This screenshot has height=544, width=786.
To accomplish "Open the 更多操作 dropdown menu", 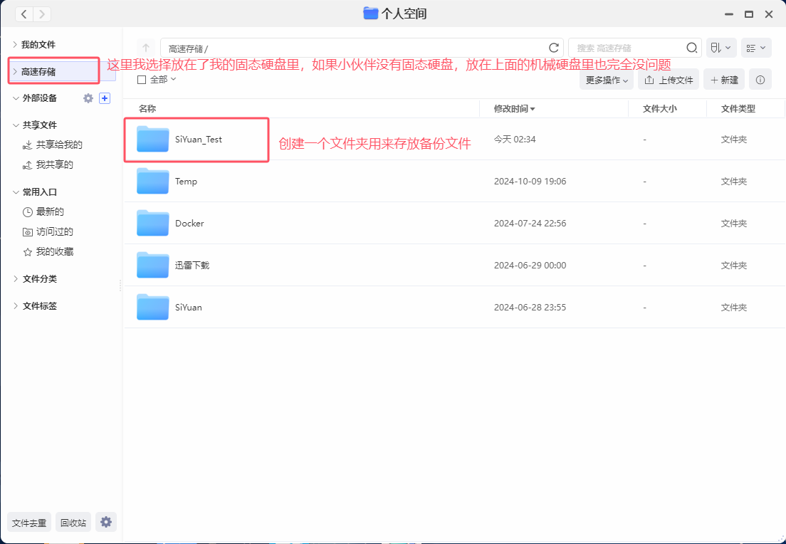I will point(606,80).
